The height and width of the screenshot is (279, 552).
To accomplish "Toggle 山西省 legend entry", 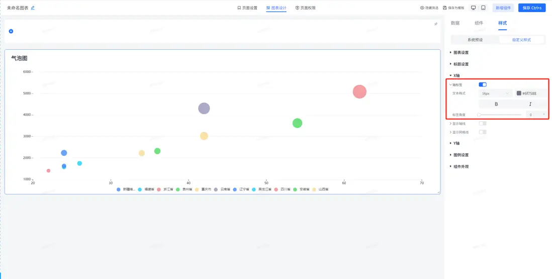I will click(x=320, y=190).
